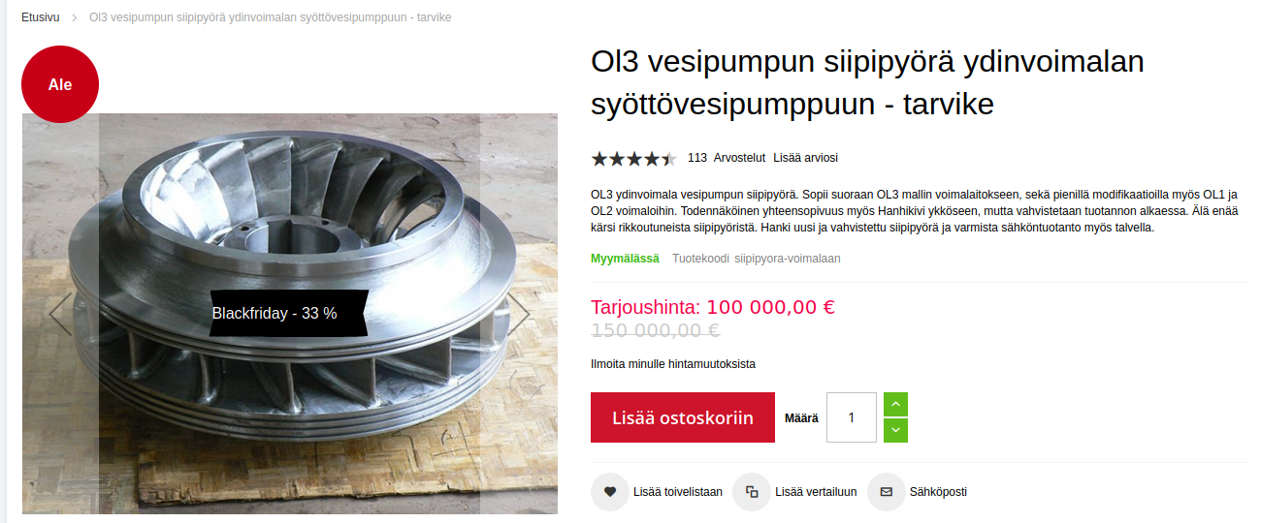Click the star rating icons

(x=634, y=158)
